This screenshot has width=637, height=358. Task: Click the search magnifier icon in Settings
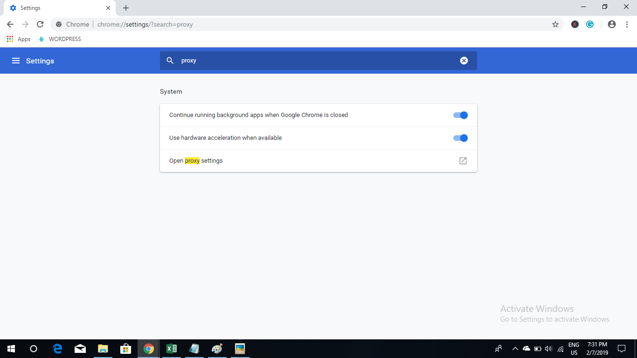click(170, 61)
